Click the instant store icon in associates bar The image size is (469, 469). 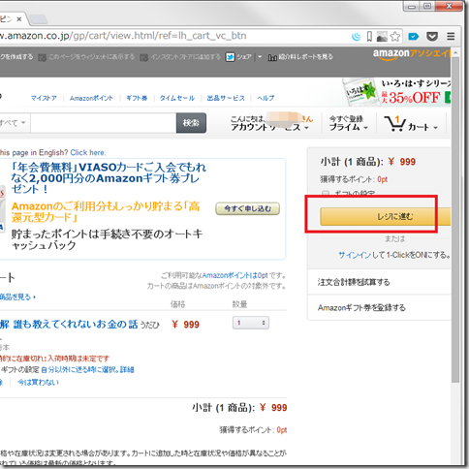pos(144,57)
